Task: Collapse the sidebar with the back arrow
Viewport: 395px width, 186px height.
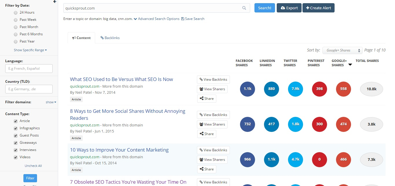Action: 55,2
